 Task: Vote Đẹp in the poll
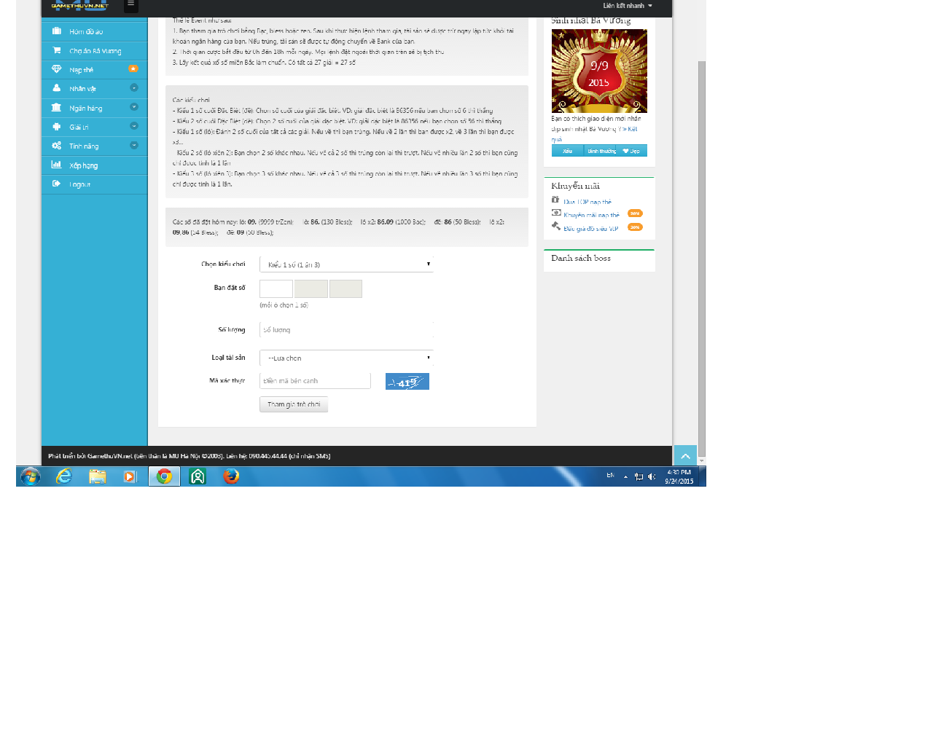tap(631, 151)
